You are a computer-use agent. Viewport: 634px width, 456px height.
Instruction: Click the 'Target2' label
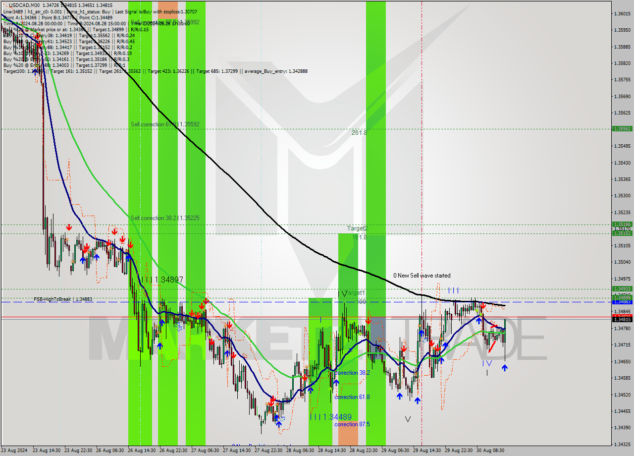coord(357,228)
